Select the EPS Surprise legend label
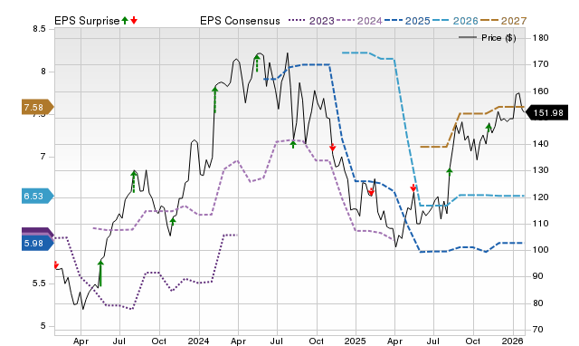The width and height of the screenshot is (579, 346). pyautogui.click(x=87, y=21)
